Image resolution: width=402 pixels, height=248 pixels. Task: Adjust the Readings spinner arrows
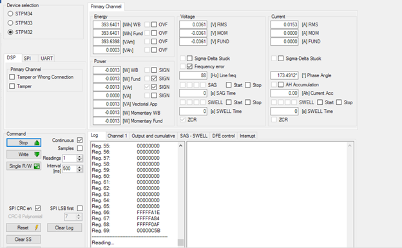80,158
